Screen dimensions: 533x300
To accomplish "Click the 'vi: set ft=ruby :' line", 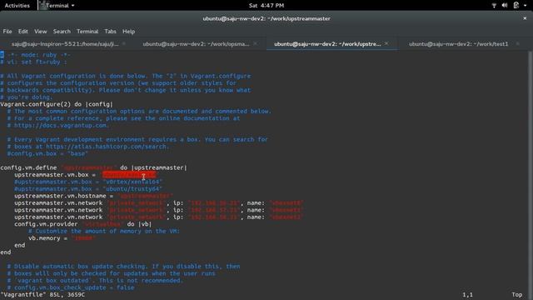I will (33, 62).
